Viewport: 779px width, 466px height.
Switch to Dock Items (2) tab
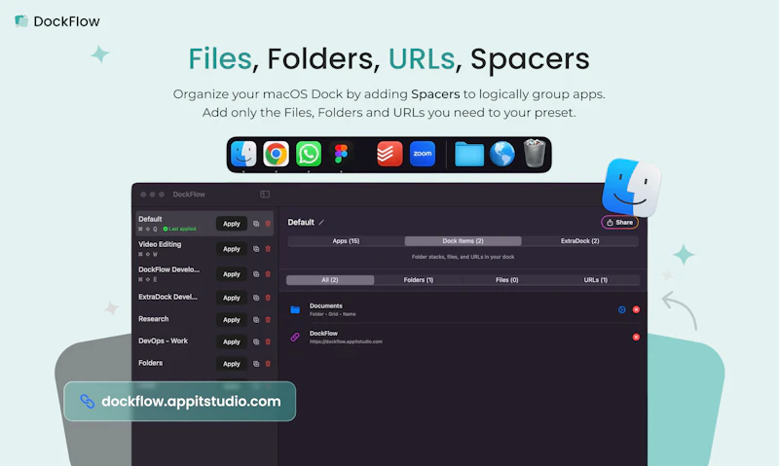464,241
